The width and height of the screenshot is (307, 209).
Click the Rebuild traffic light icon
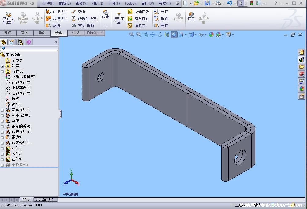coord(252,3)
